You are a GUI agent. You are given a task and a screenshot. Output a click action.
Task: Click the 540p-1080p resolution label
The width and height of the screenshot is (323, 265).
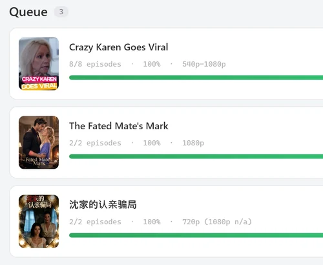(x=204, y=64)
